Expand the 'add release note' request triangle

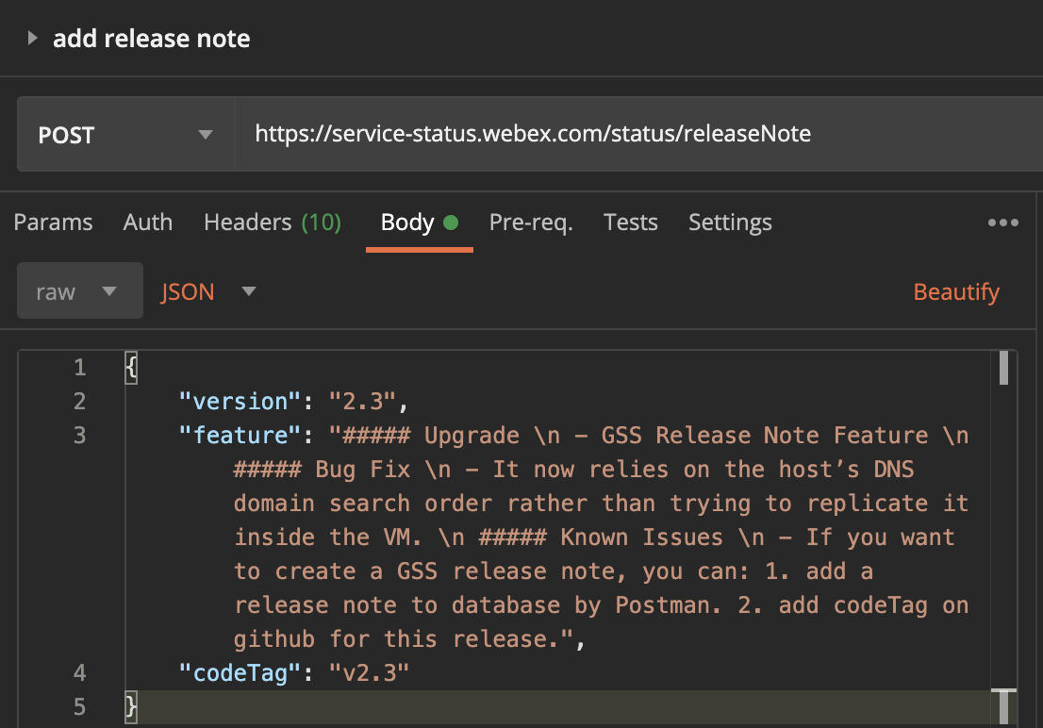[32, 38]
